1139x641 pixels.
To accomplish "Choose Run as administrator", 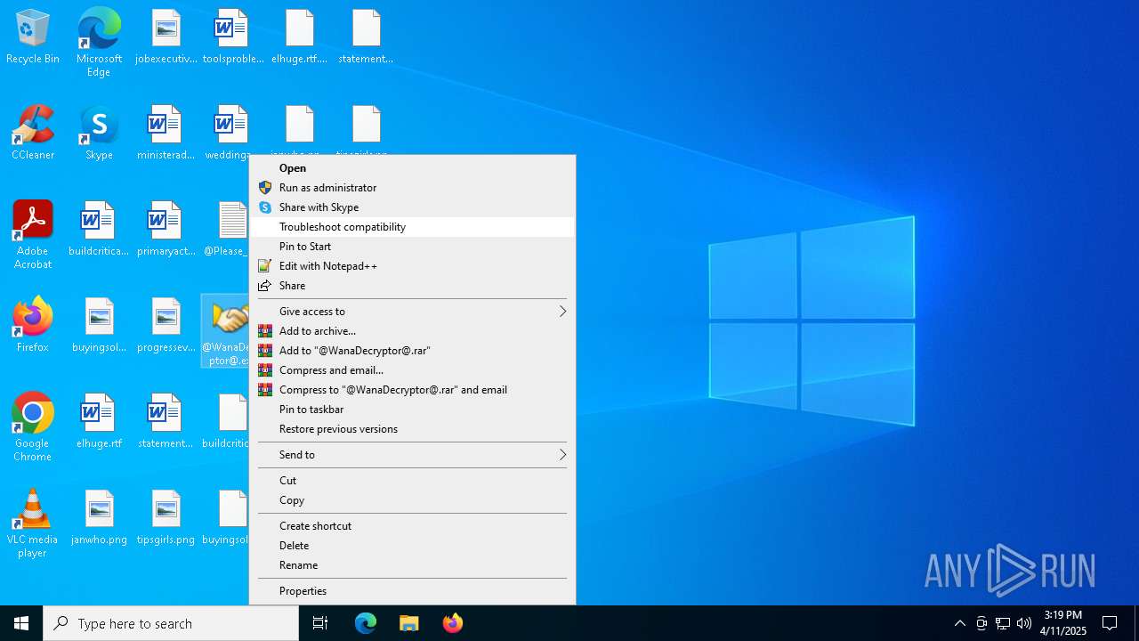I will pyautogui.click(x=412, y=188).
